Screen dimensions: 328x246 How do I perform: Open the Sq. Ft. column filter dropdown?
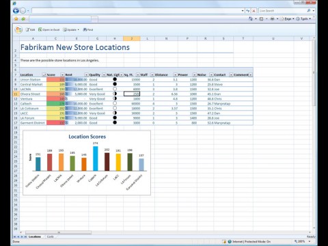(138, 74)
